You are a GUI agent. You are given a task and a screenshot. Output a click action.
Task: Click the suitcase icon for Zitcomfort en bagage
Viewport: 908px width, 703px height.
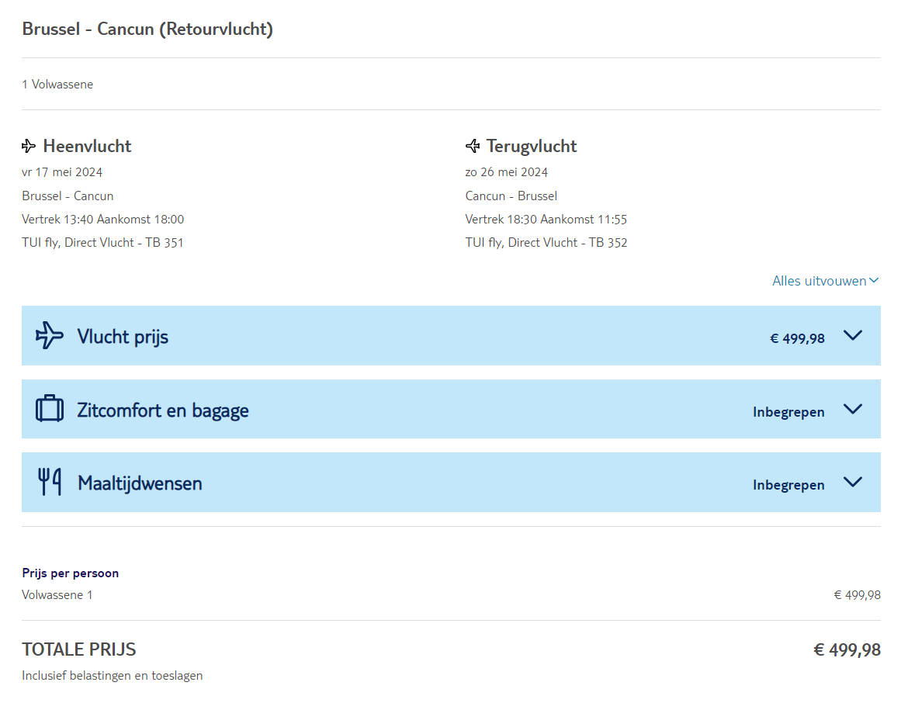[x=50, y=409]
